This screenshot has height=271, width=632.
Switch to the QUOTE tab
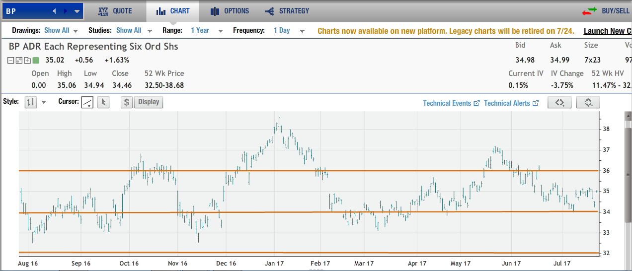[115, 11]
